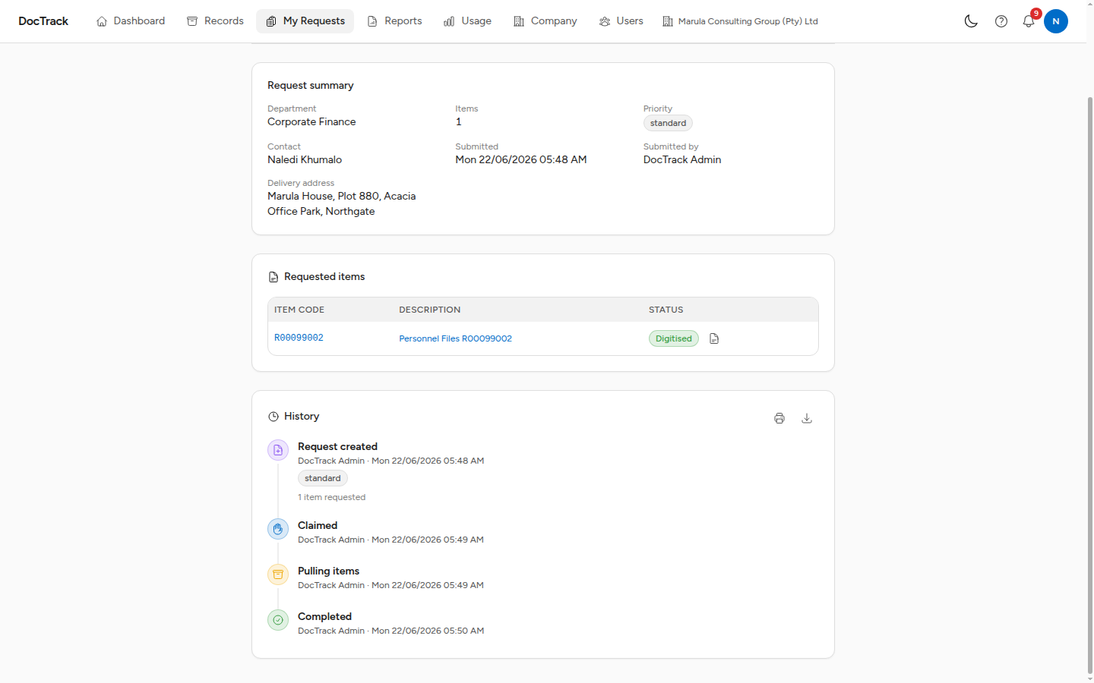Download the request history
The image size is (1094, 683).
tap(807, 418)
